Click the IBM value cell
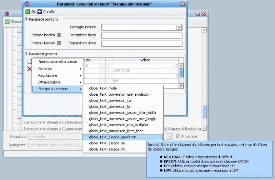 coord(145,81)
